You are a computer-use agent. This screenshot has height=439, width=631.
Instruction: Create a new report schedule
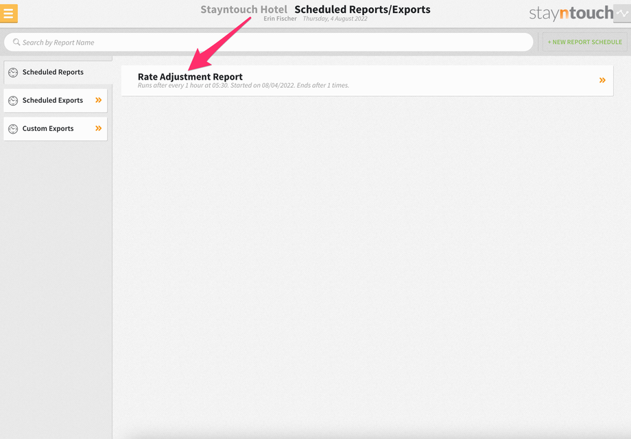[x=584, y=42]
